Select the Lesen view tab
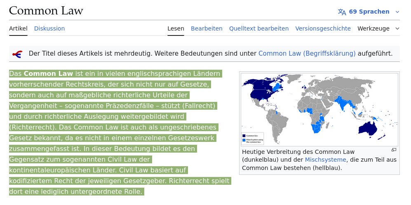411x205 pixels. pos(176,28)
